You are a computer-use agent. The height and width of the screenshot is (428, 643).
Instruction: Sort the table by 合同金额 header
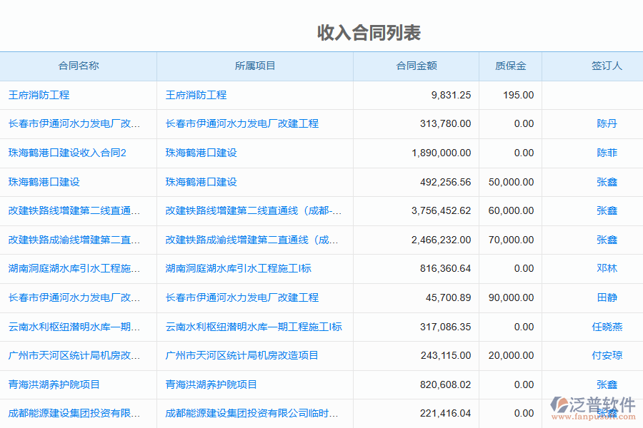[x=417, y=66]
